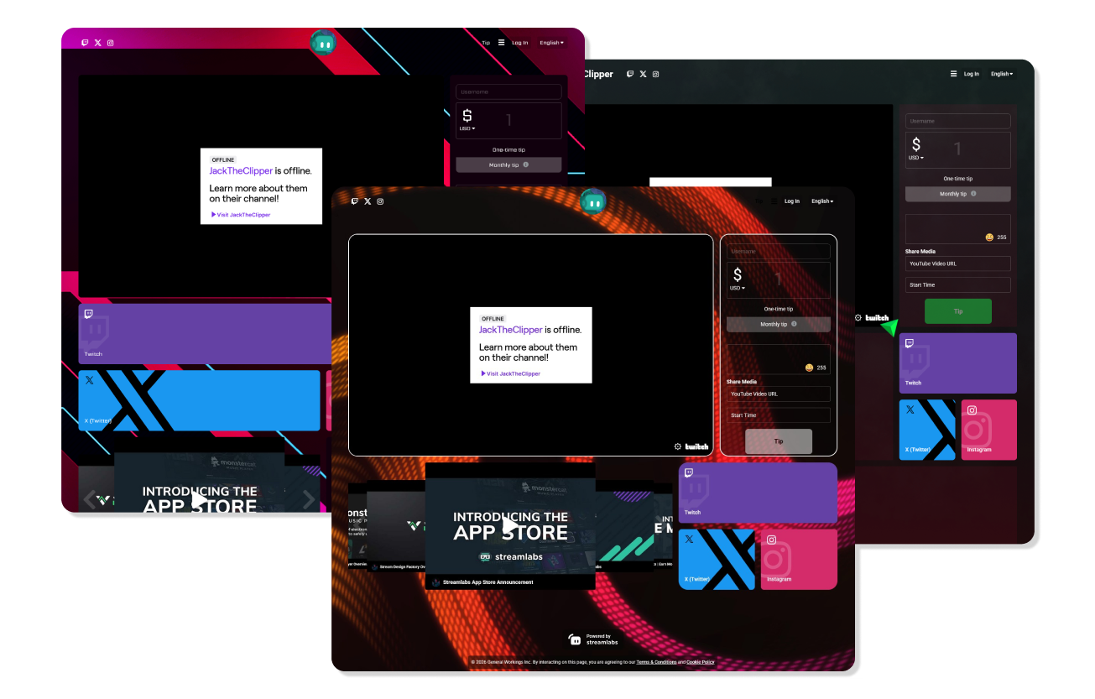The height and width of the screenshot is (699, 1095).
Task: Click the info icon next to Monthly tip
Action: point(795,324)
